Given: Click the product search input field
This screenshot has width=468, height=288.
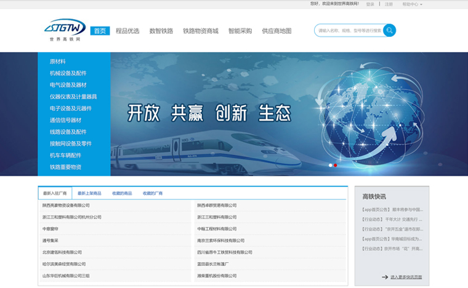Looking at the screenshot, I should coord(349,30).
